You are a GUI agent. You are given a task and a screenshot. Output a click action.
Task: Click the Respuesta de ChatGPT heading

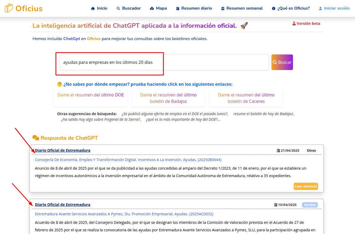pos(69,138)
